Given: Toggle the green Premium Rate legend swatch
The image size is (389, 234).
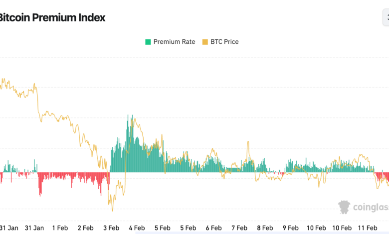Looking at the screenshot, I should 148,42.
